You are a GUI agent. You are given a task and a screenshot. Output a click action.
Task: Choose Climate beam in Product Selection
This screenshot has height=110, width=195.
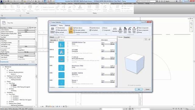[60, 28]
